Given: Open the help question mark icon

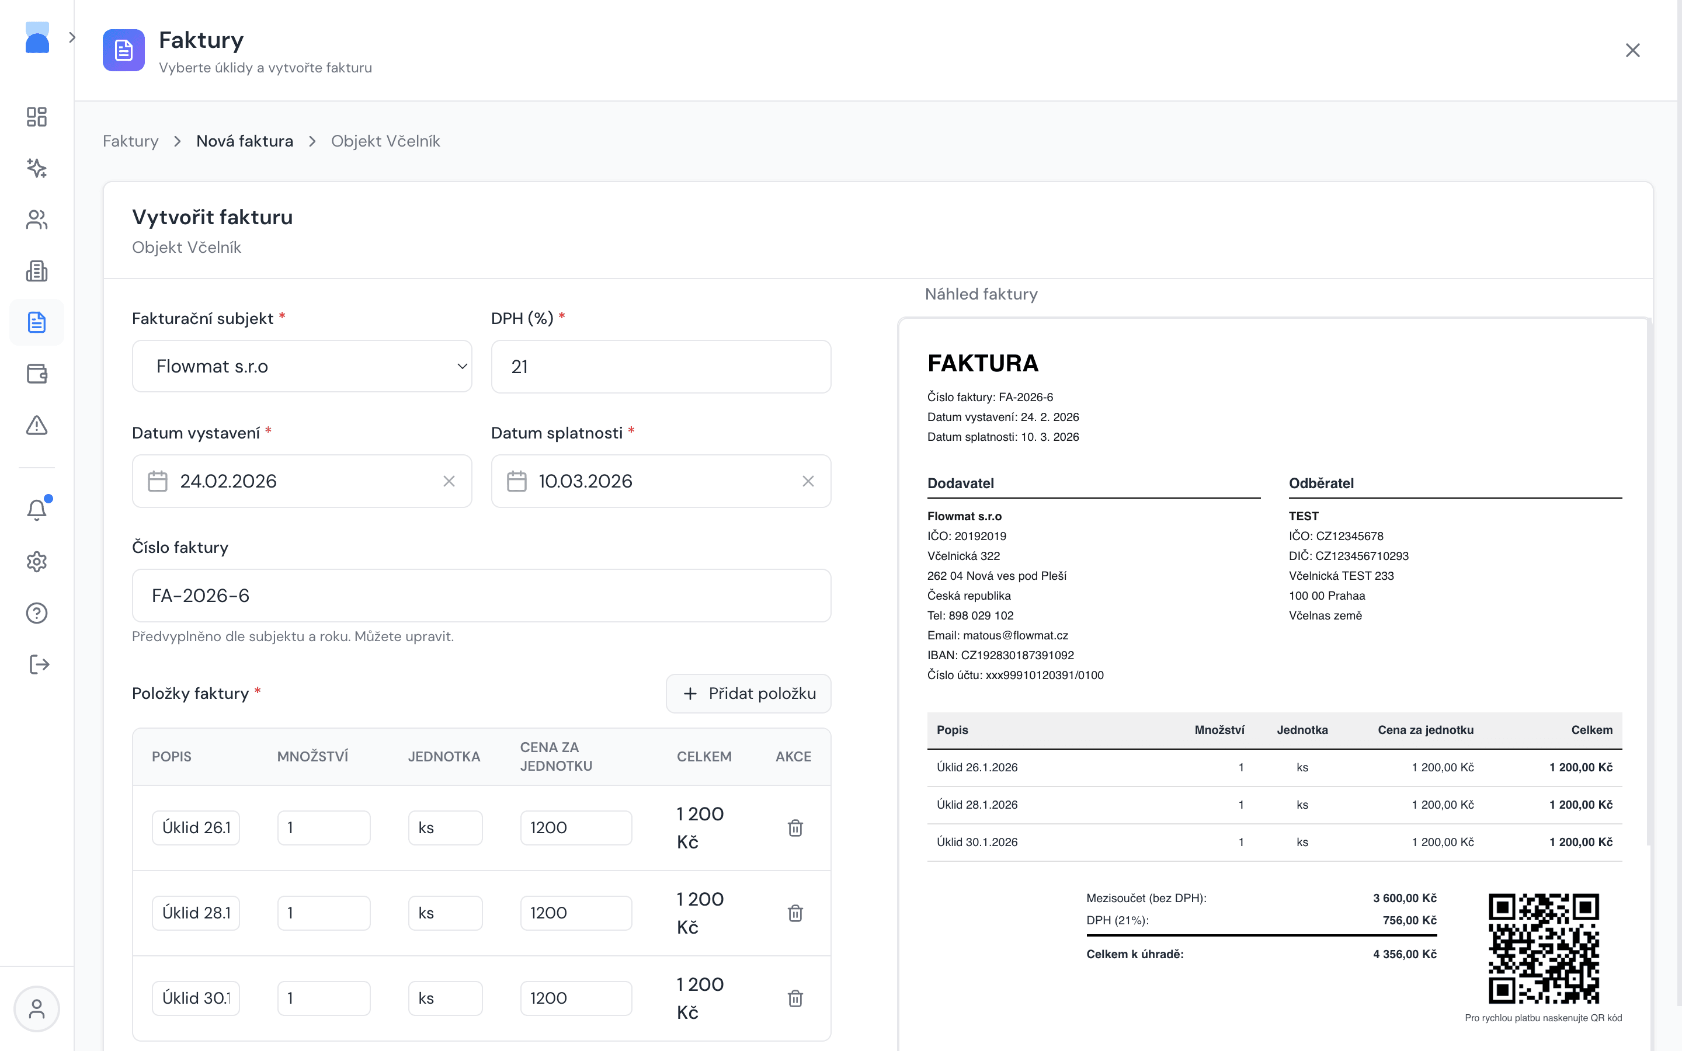Looking at the screenshot, I should click(x=36, y=613).
